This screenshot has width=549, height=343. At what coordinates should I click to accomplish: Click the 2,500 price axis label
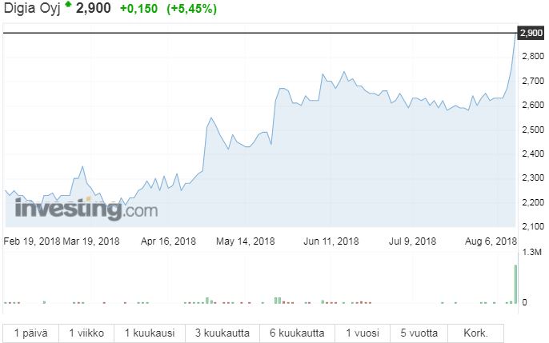[531, 130]
